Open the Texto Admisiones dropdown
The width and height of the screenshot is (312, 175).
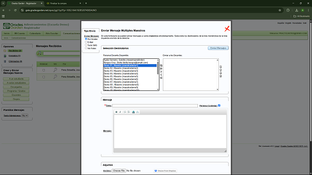[x=25, y=116]
